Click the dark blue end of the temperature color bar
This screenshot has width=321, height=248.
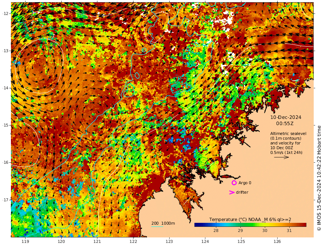coord(196,225)
